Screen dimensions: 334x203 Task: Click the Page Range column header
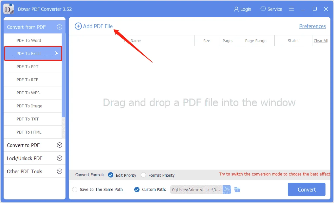(256, 41)
